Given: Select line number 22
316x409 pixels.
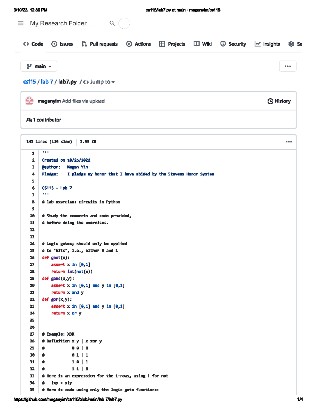Looking at the screenshot, I should 32,299.
